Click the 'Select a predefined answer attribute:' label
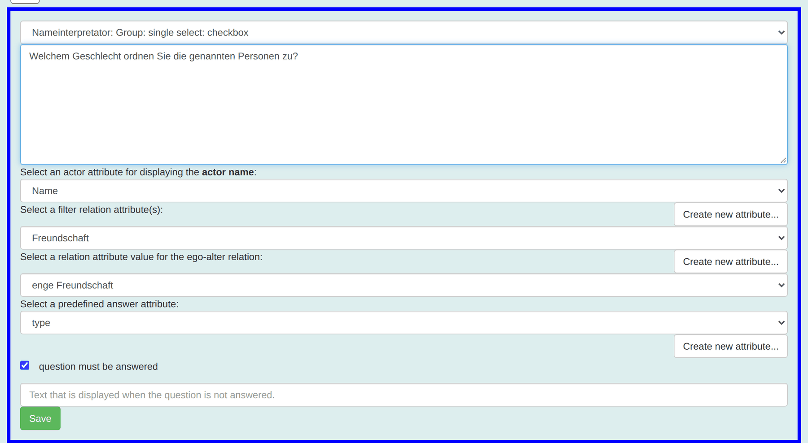This screenshot has height=443, width=808. [x=99, y=304]
